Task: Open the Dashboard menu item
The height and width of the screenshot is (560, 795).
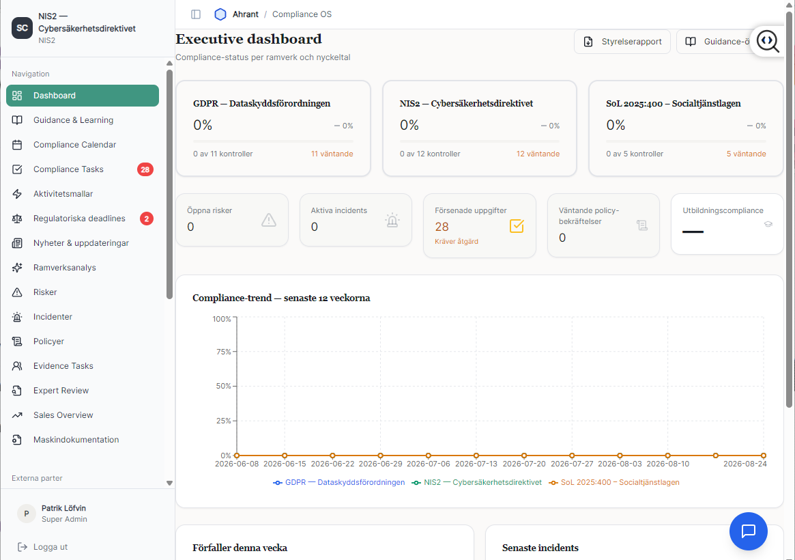Action: [83, 96]
